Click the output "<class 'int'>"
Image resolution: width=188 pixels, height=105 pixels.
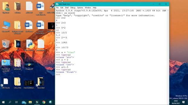65,65
